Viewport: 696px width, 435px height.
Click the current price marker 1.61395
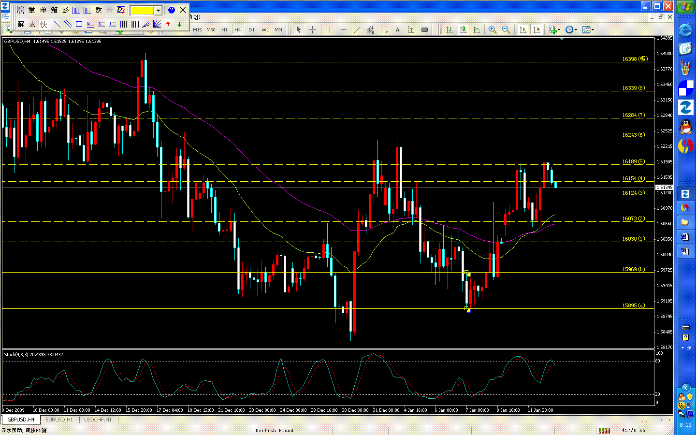coord(664,187)
